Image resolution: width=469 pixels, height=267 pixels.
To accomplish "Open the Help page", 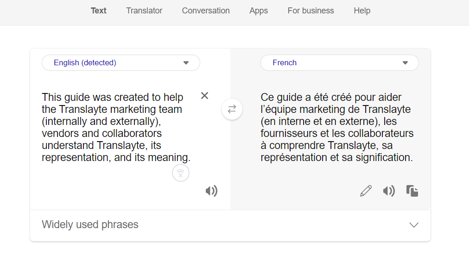I will pos(362,11).
